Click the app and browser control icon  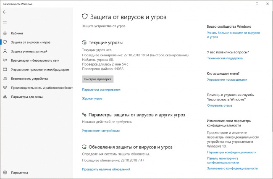pyautogui.click(x=5, y=69)
